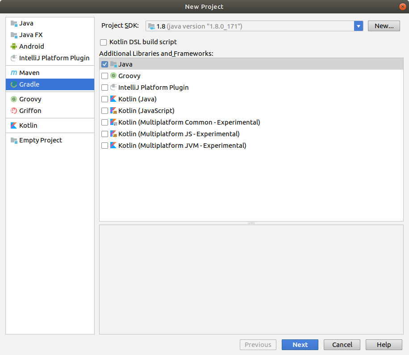The width and height of the screenshot is (409, 355).
Task: Select IntelliJ Platform Plugin project type
Action: (50, 58)
